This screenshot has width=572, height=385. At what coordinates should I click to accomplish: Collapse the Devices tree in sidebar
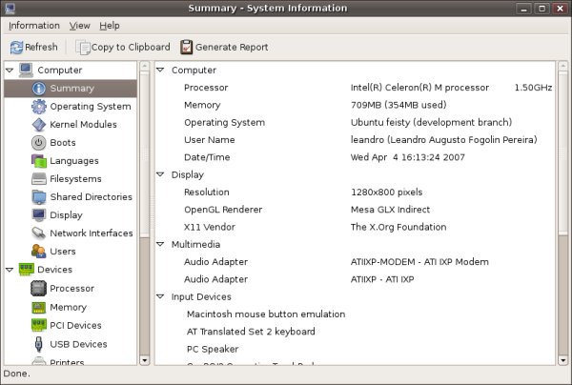point(10,270)
